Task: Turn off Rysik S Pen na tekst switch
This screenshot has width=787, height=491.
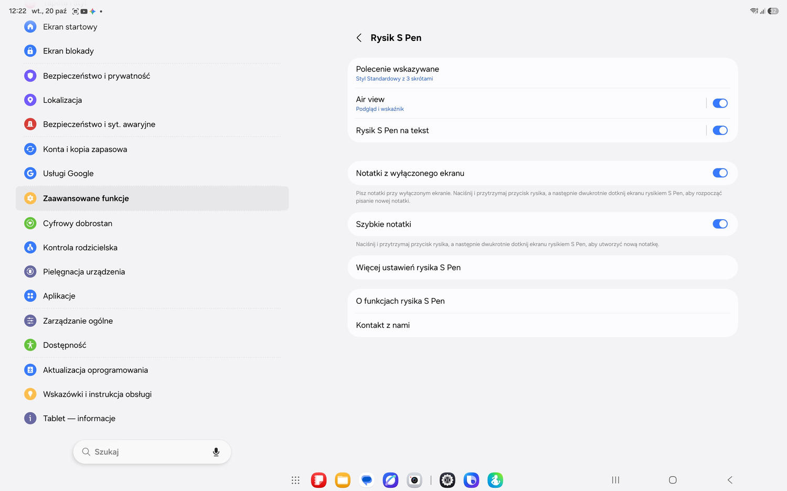Action: [x=720, y=130]
